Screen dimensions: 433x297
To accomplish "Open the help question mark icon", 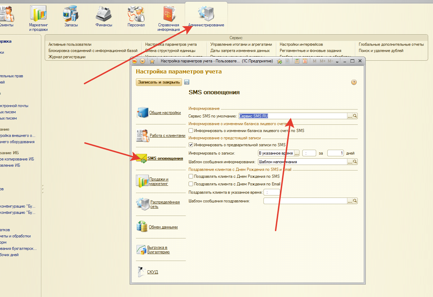I will pyautogui.click(x=354, y=82).
